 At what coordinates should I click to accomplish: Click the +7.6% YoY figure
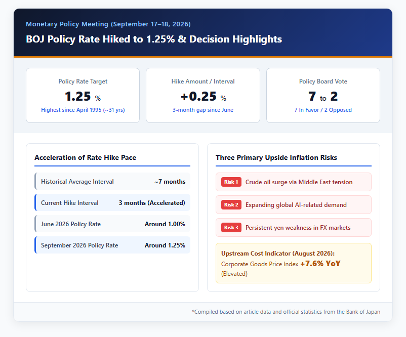(x=320, y=264)
